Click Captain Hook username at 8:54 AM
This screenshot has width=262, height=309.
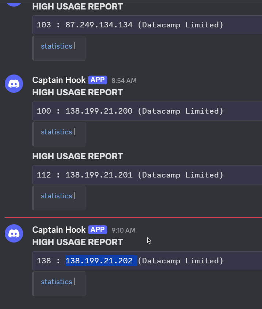click(59, 80)
